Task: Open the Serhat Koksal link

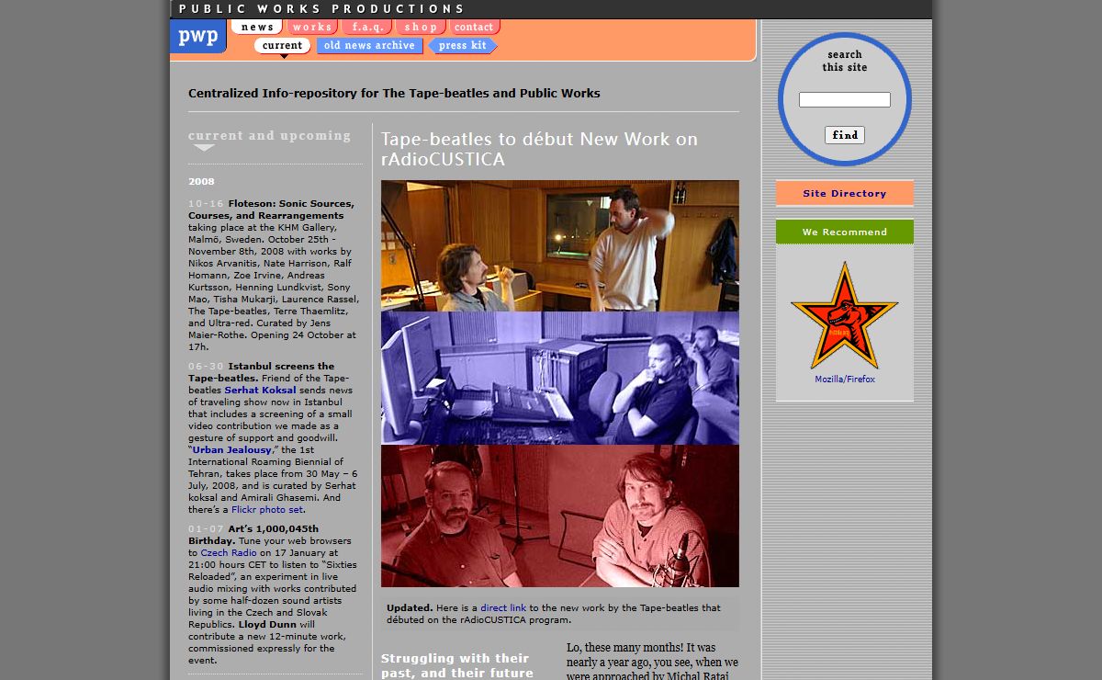Action: pyautogui.click(x=260, y=390)
